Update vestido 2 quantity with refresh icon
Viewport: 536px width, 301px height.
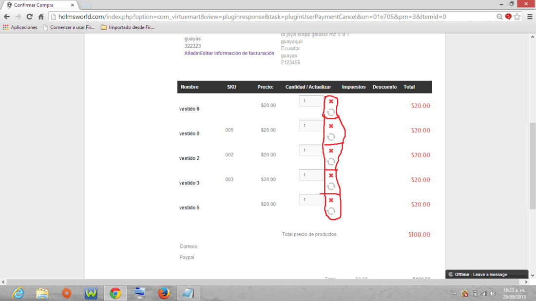(331, 162)
